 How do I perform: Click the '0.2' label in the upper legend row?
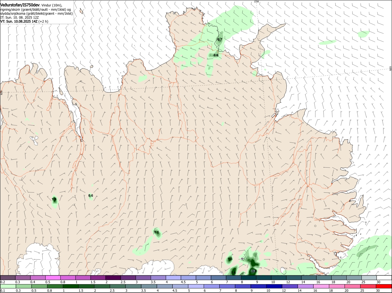[2, 282]
